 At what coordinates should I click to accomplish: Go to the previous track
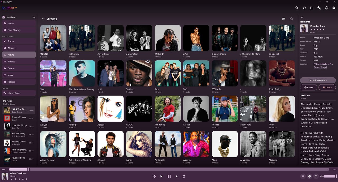161,176
